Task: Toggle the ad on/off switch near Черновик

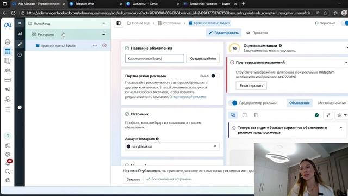Action: 345,23
